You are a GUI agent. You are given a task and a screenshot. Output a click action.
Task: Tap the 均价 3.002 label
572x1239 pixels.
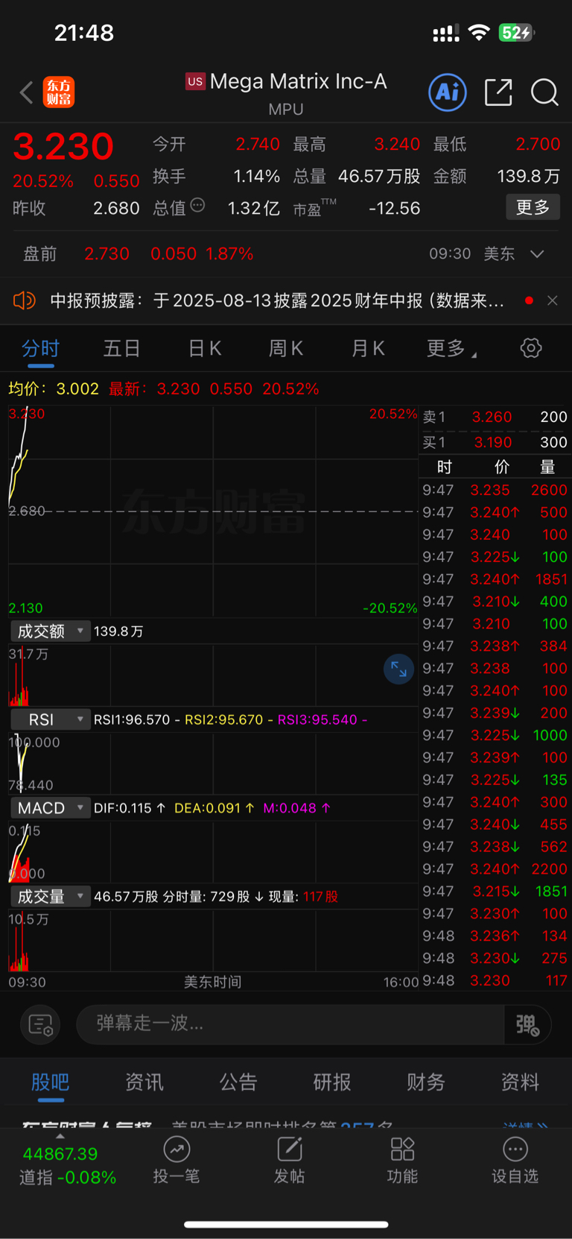coord(54,389)
